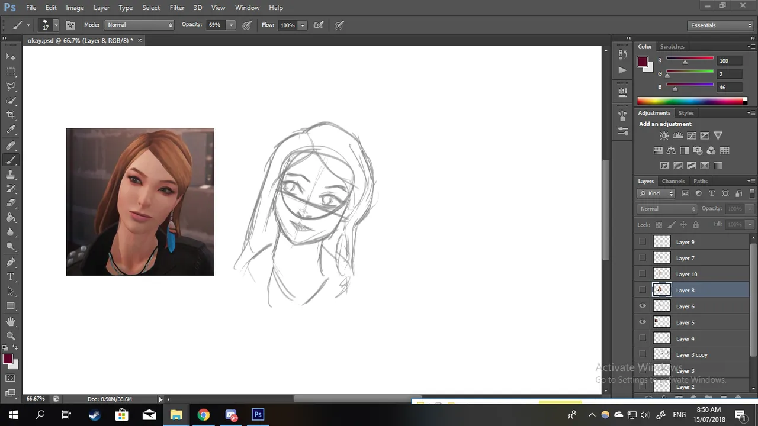The width and height of the screenshot is (758, 426).
Task: Toggle pressure for opacity button
Action: [247, 25]
